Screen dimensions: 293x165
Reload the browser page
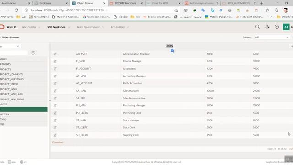click(x=16, y=10)
